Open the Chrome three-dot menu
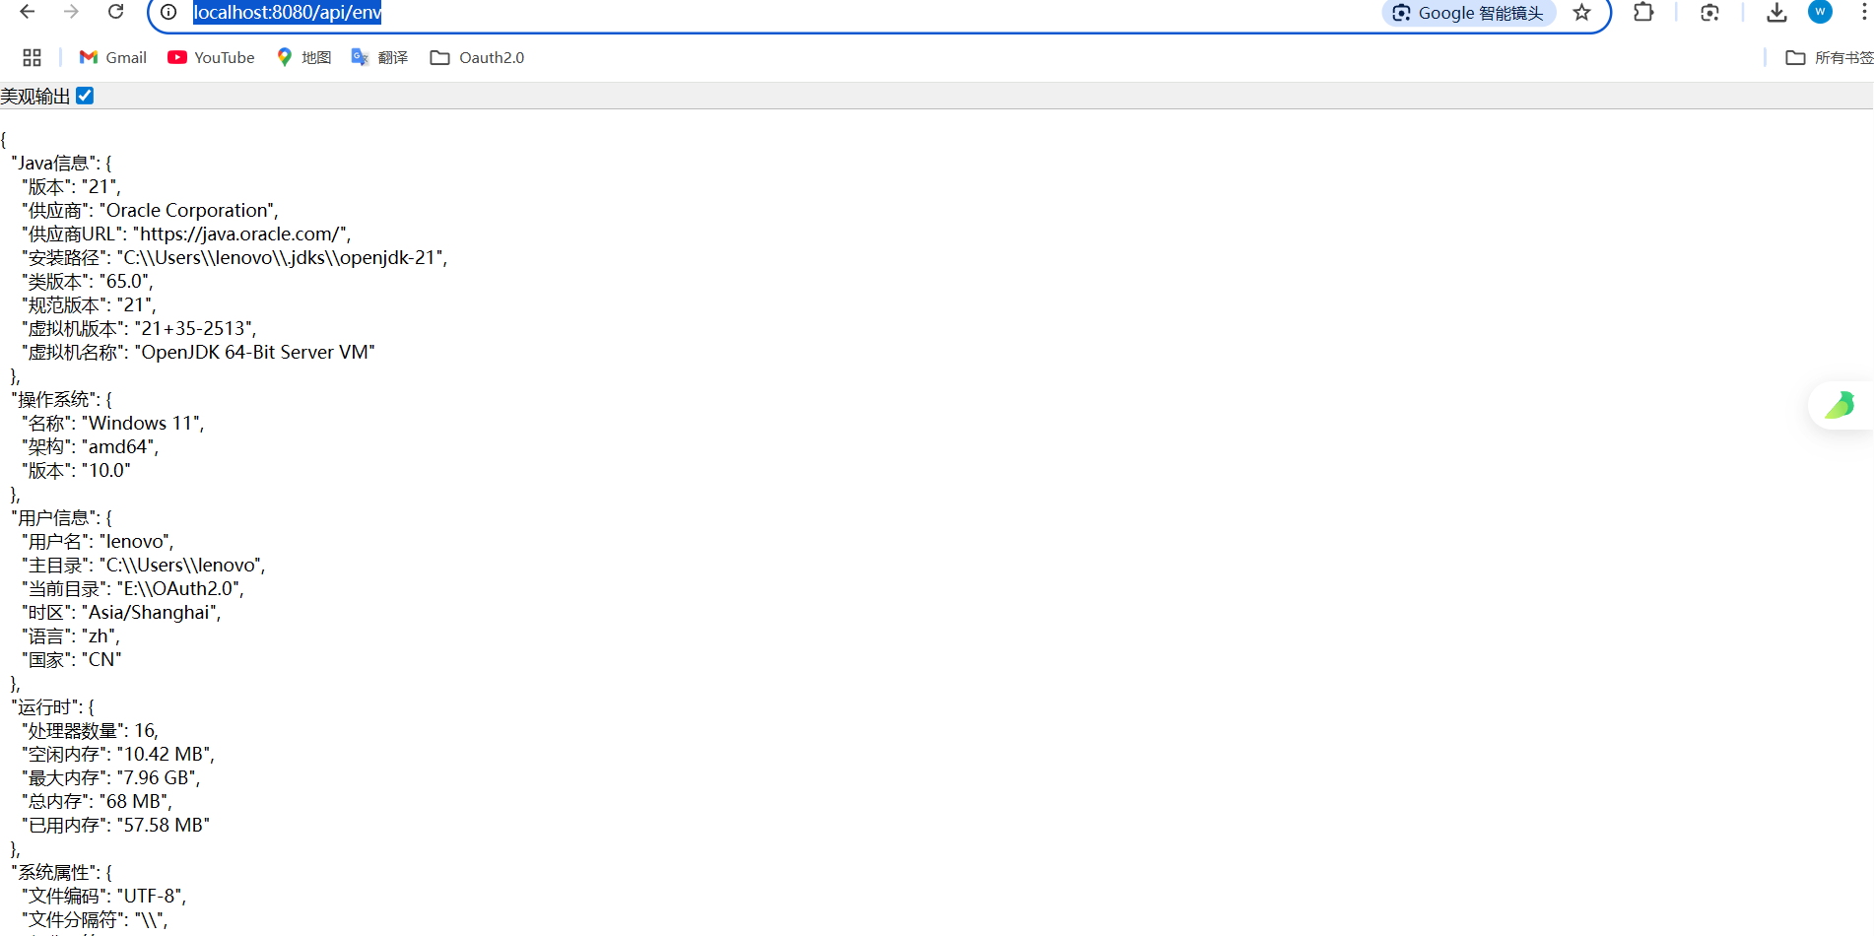This screenshot has height=936, width=1874. [x=1862, y=13]
